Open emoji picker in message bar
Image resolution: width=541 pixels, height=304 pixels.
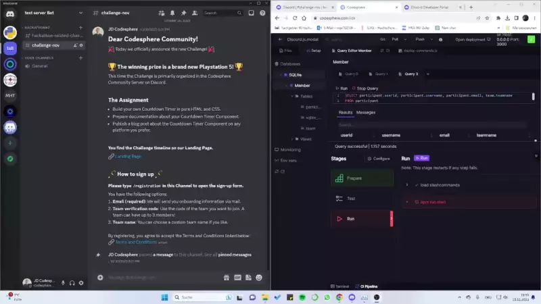(259, 278)
